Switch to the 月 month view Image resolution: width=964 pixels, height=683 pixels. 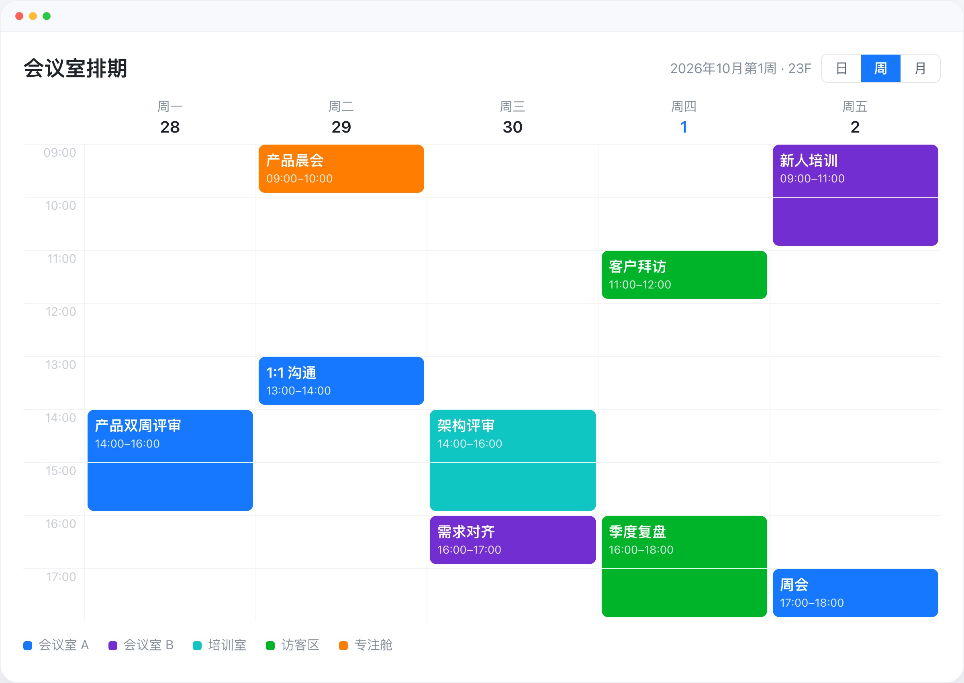point(920,68)
